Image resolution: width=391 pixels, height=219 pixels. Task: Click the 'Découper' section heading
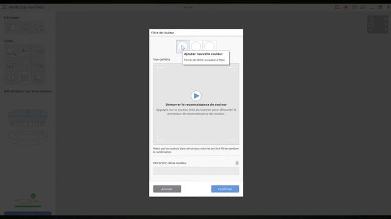pyautogui.click(x=12, y=18)
